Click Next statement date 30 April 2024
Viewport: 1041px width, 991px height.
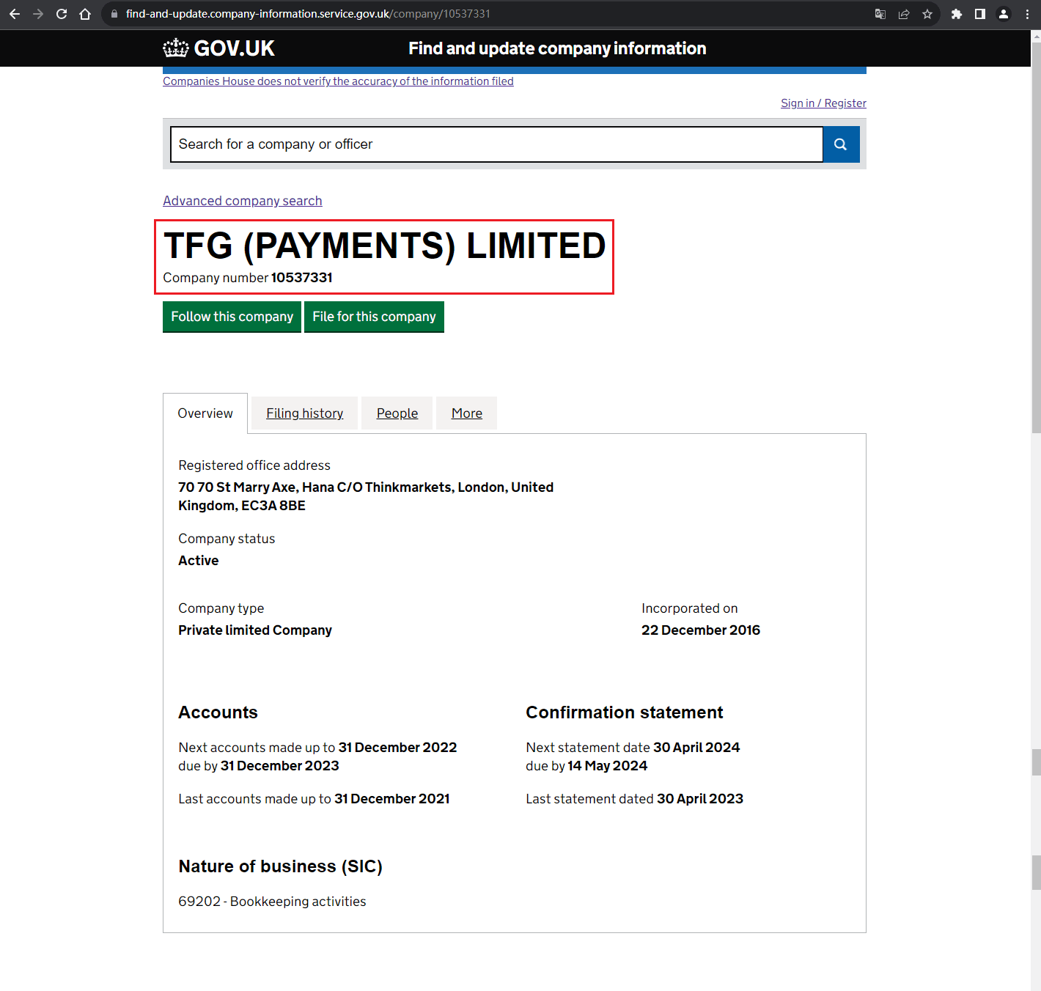[x=633, y=748]
